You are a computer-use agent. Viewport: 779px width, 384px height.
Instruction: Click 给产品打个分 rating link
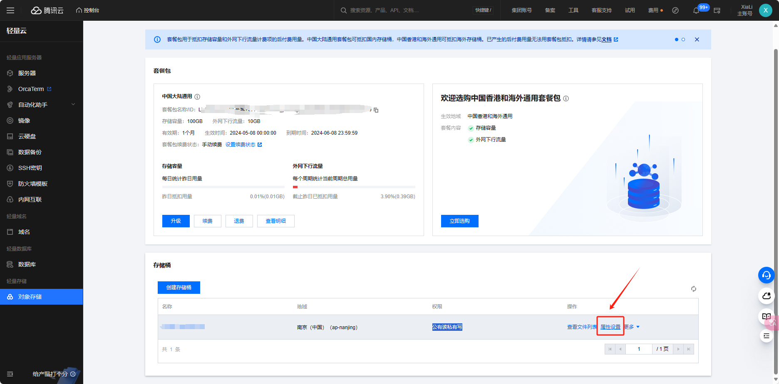click(54, 374)
